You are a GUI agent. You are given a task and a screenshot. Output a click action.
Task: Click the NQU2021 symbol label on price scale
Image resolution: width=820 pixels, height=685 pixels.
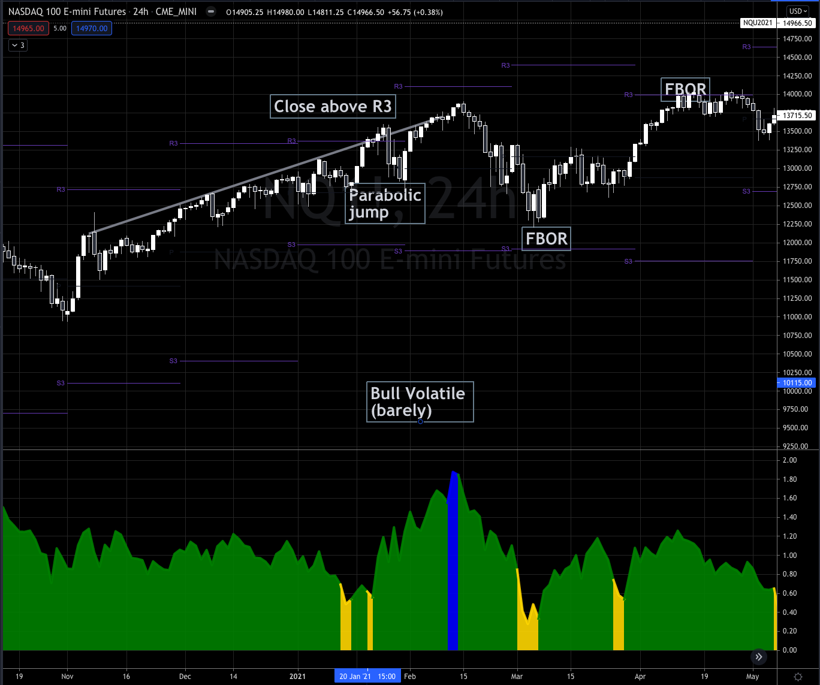758,23
